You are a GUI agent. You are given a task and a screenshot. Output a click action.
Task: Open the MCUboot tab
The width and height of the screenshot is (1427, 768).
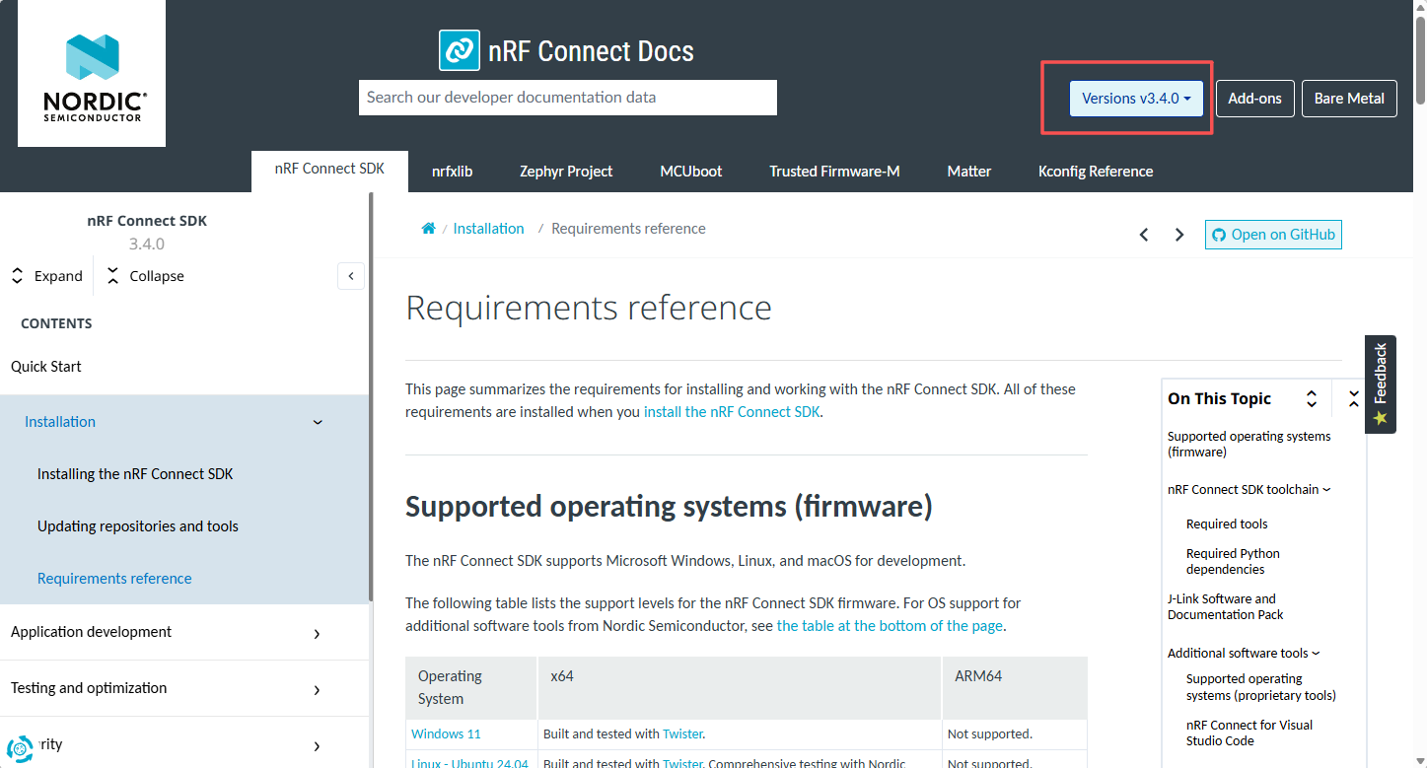(x=691, y=172)
